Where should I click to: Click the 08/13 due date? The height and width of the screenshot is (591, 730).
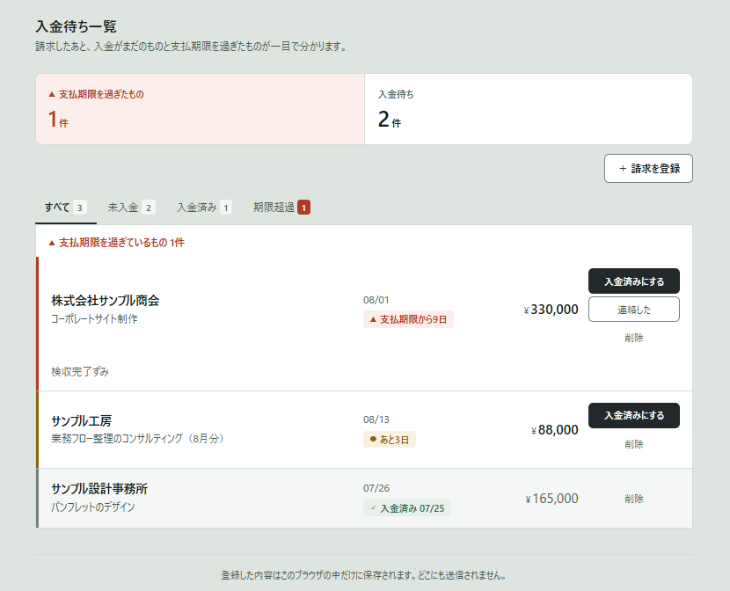click(376, 420)
